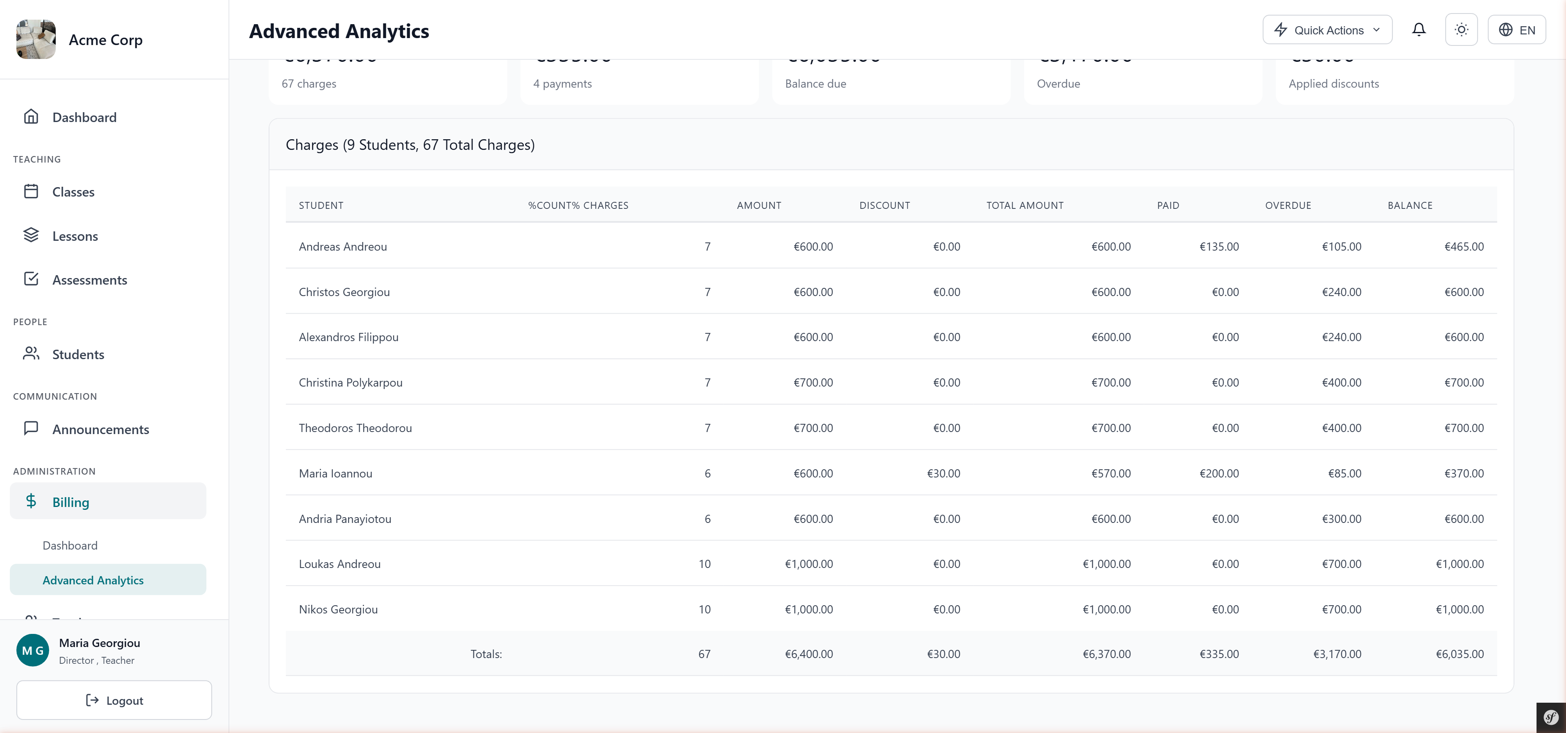Click the BALANCE column header
The image size is (1566, 733).
[1410, 206]
